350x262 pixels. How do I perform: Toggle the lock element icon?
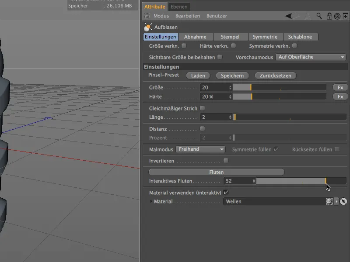(329, 16)
